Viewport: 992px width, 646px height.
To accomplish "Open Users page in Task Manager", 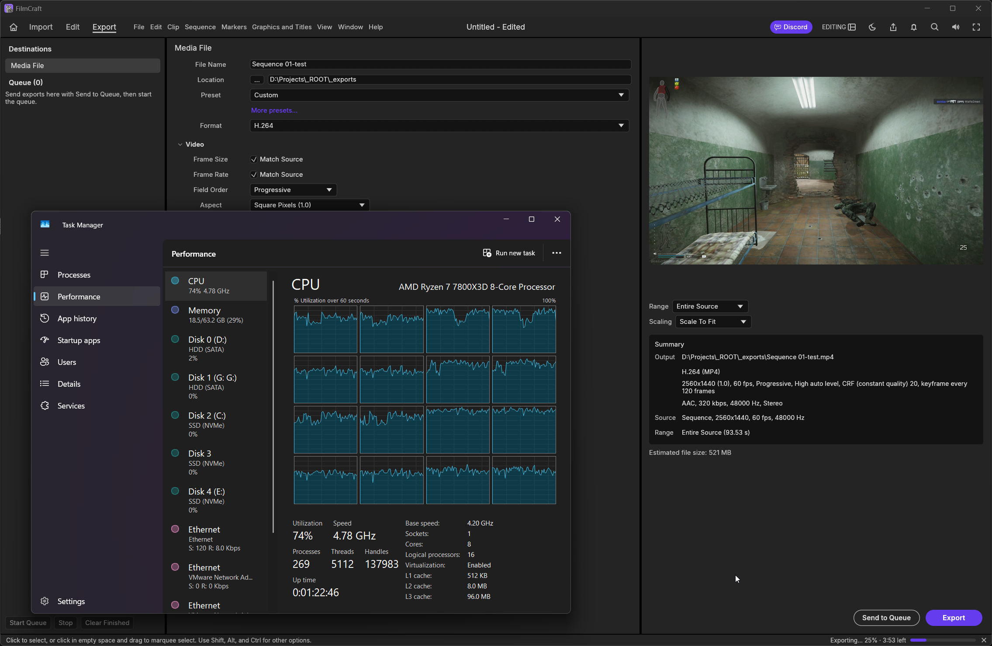I will tap(97, 362).
